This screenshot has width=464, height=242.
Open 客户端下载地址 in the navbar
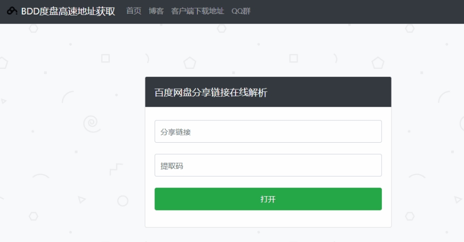click(197, 11)
